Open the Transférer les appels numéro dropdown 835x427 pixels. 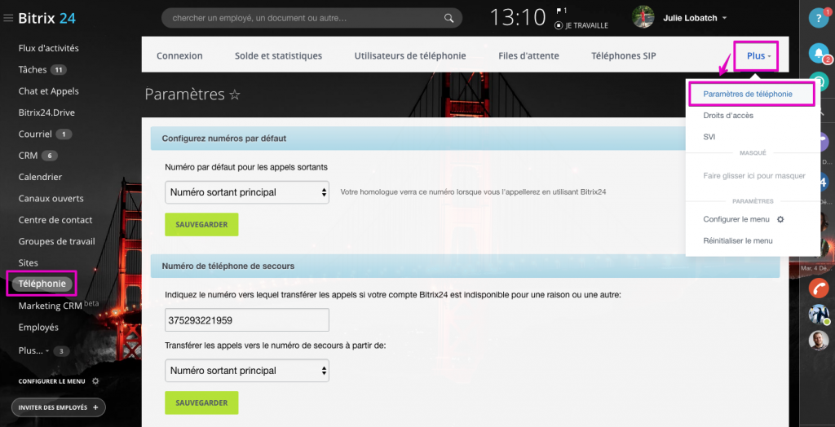click(247, 371)
